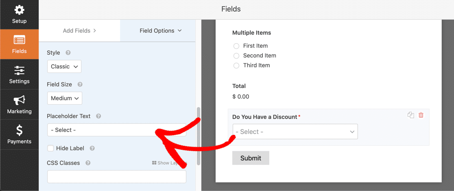
Task: Switch to the Add Fields tab
Action: click(x=79, y=31)
